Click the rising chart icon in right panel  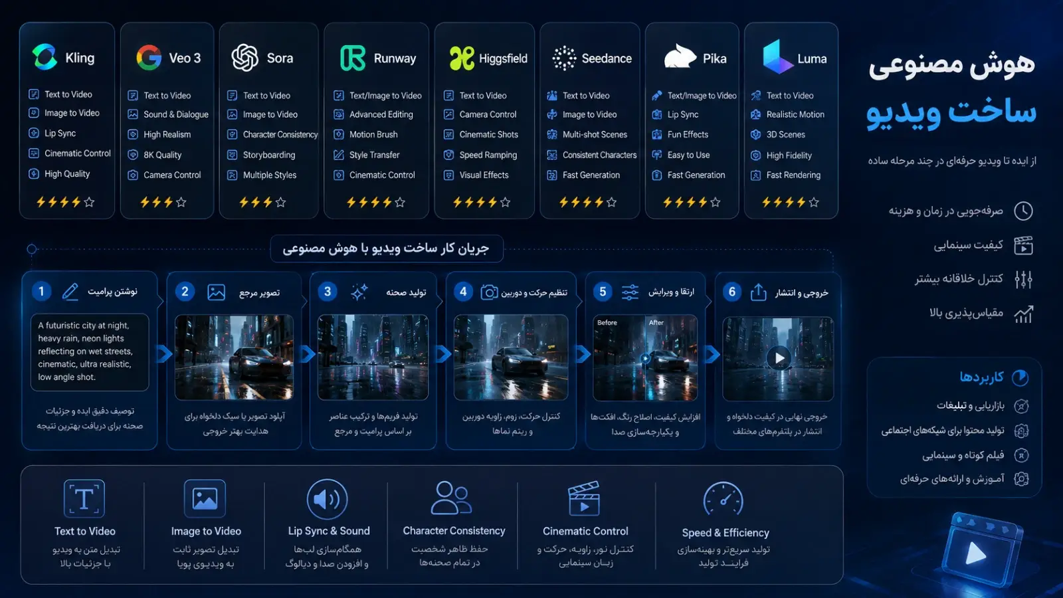point(1023,314)
